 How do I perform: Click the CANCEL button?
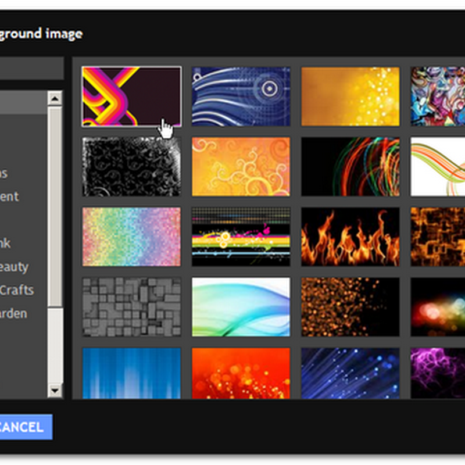click(26, 427)
